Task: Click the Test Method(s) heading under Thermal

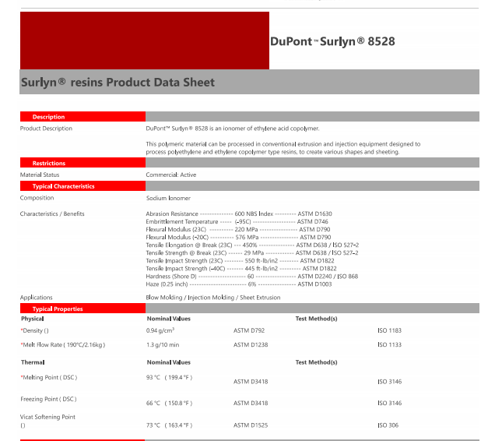Action: (x=316, y=362)
